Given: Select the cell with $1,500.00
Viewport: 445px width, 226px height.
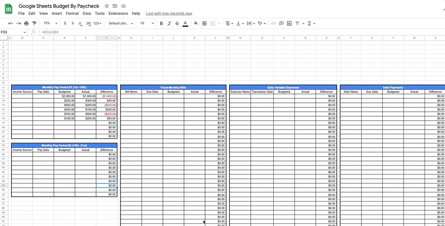Looking at the screenshot, I should pos(85,96).
